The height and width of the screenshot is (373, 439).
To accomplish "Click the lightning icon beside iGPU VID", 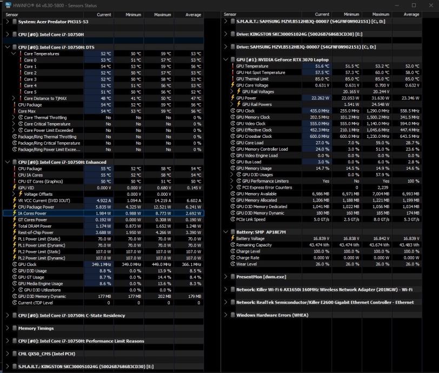I will pos(15,188).
